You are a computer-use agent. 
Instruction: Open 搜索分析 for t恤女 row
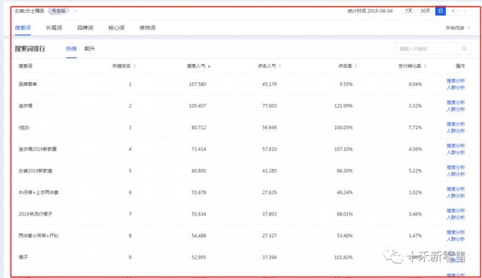(456, 124)
